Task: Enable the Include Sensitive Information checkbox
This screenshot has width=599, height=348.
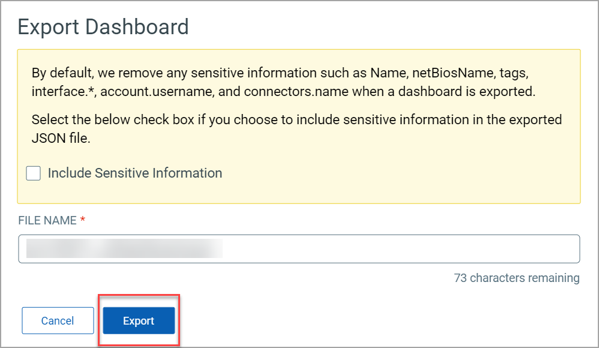Action: coord(33,173)
